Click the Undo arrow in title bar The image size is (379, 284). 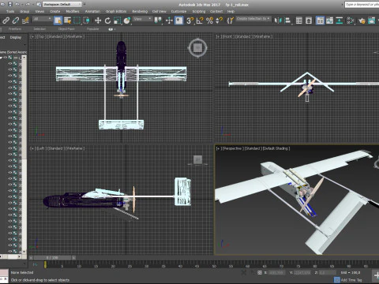(17, 4)
